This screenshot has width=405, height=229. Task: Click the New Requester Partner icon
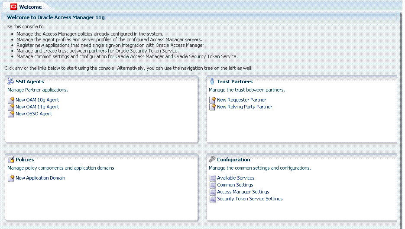click(212, 100)
